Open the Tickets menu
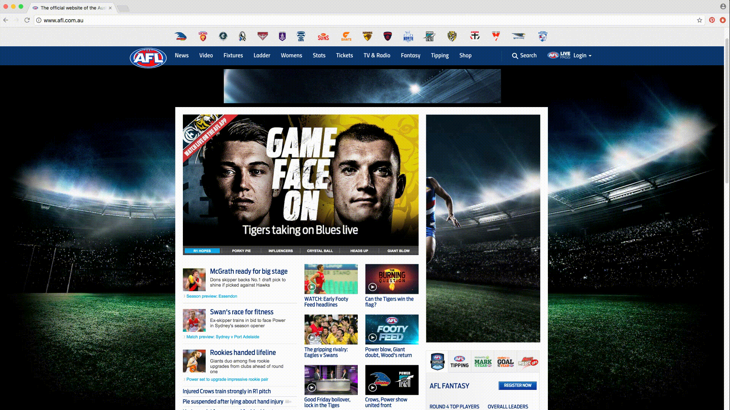 [344, 55]
